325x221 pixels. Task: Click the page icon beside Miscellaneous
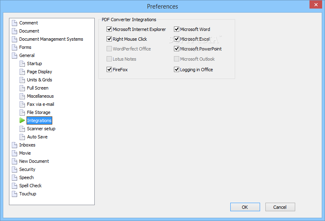click(22, 96)
